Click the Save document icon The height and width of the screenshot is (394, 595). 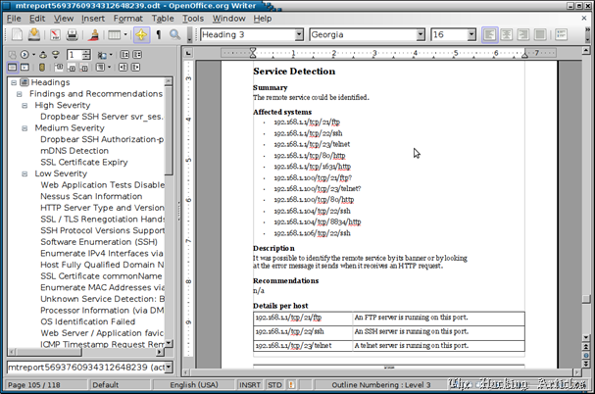tap(34, 34)
